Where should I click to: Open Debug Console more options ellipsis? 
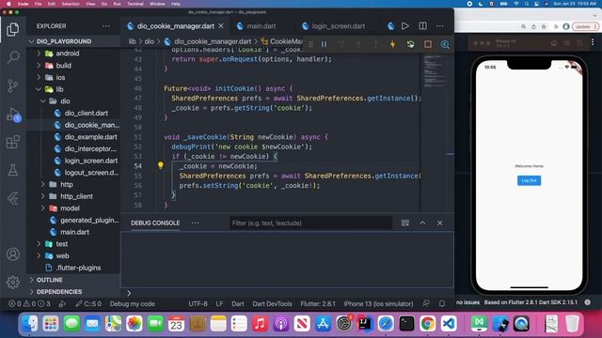coord(195,223)
